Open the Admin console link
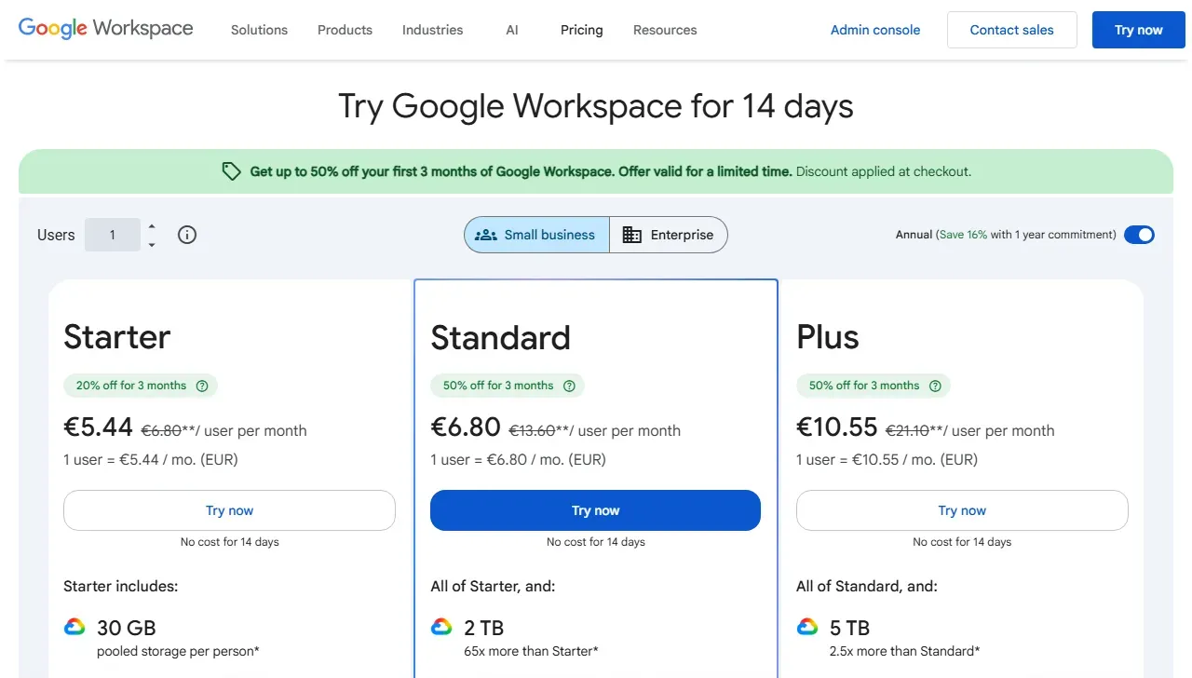The image size is (1192, 678). pos(875,30)
